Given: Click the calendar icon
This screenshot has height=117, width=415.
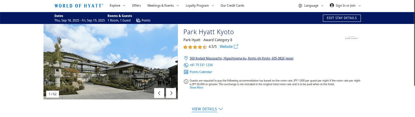Looking at the screenshot, I should pos(186,72).
